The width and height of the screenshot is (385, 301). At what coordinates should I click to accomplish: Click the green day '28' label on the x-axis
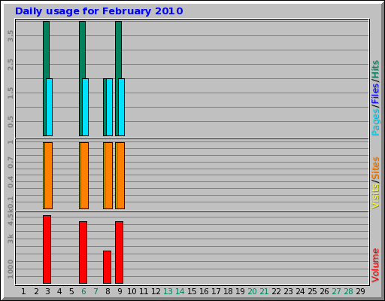pyautogui.click(x=348, y=291)
